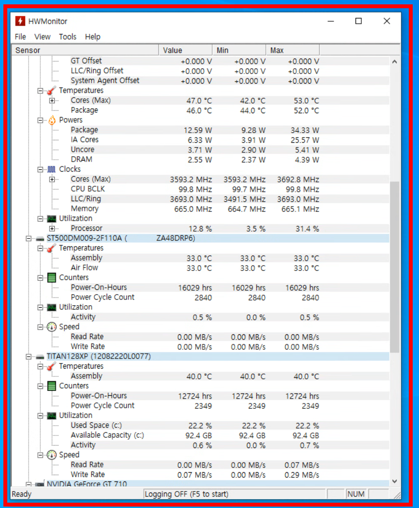Collapse the Clocks node
This screenshot has height=508, width=419.
[40, 169]
